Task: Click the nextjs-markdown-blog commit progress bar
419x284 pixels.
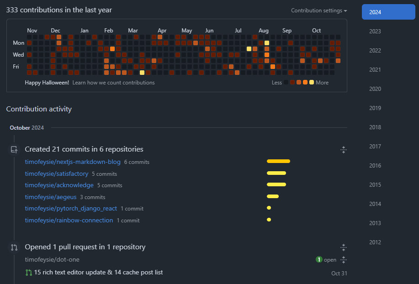Action: point(278,161)
